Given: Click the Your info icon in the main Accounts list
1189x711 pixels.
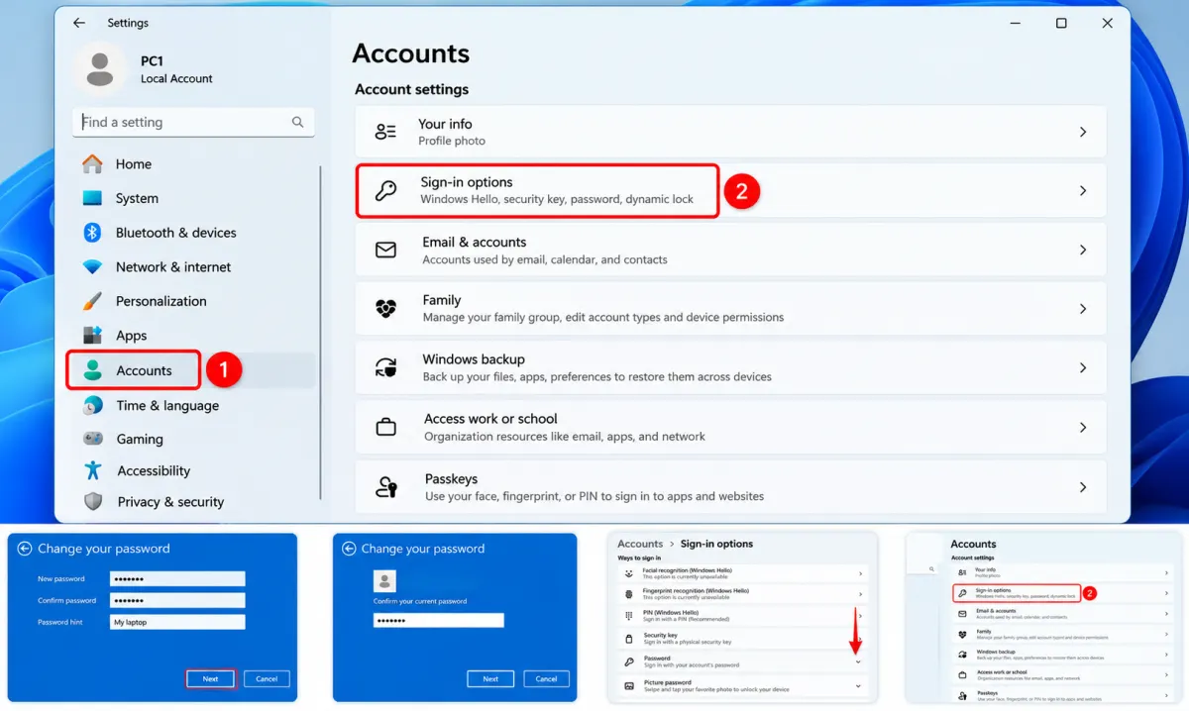Looking at the screenshot, I should (385, 132).
